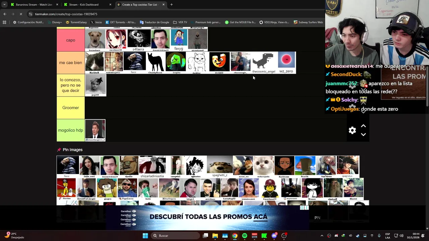Screen dimensions: 429x241
Task: Open the Windows Start menu
Action: 145,236
